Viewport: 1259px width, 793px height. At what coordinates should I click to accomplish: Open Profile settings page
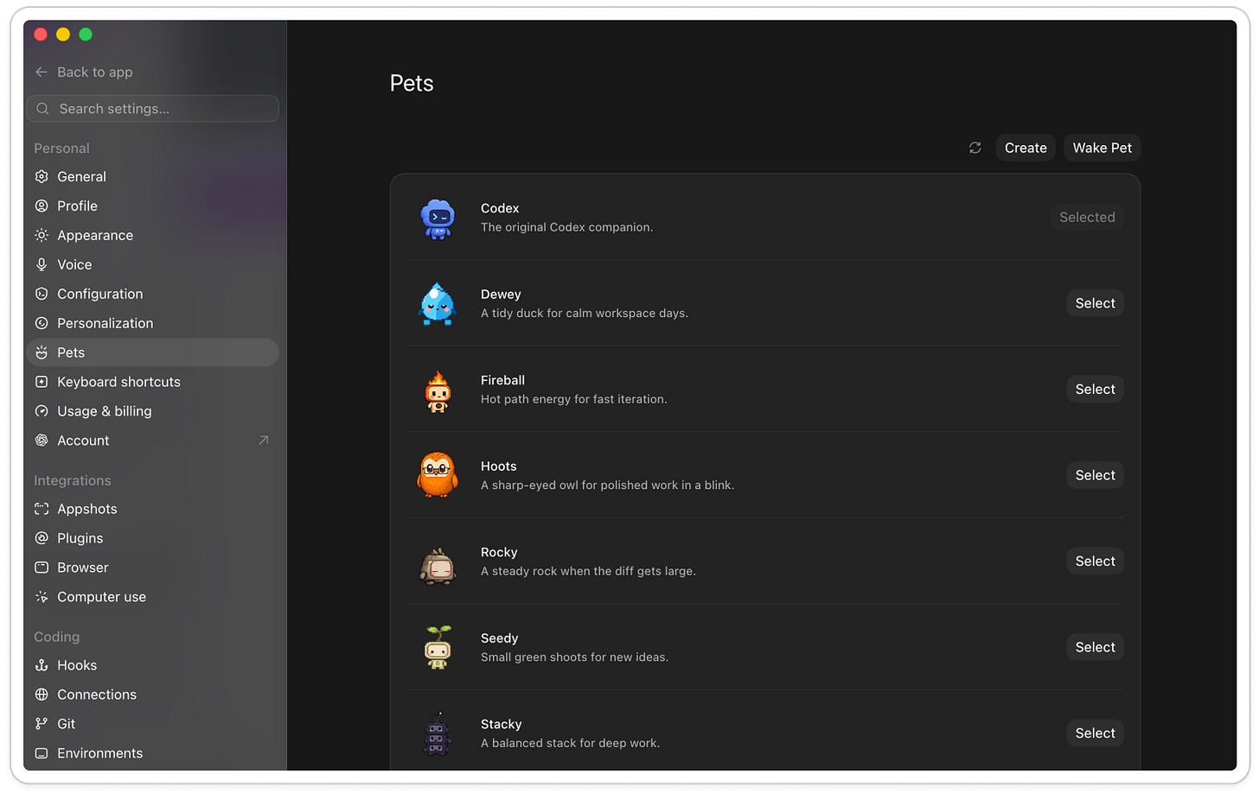(x=153, y=206)
